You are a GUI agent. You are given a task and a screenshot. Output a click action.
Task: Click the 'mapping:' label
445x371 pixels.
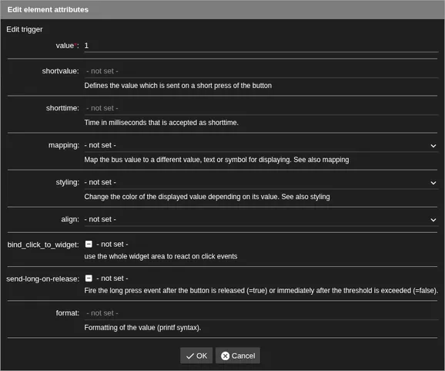(x=64, y=145)
